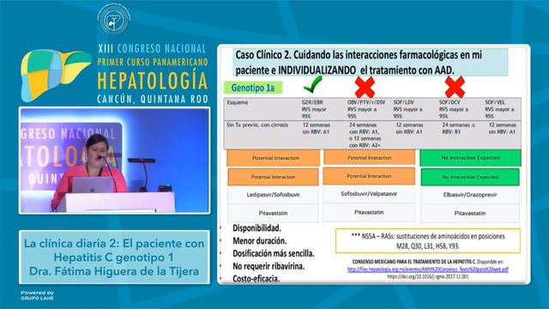Click '24 semanas ± RBV: B1' cell
Viewport: 549px width, 309px height.
coord(458,128)
